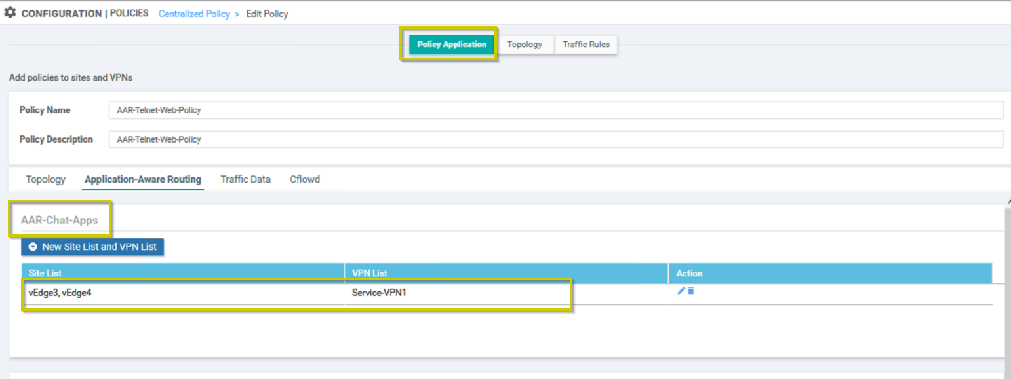The height and width of the screenshot is (379, 1011).
Task: Open the Policy Application tab
Action: (452, 45)
